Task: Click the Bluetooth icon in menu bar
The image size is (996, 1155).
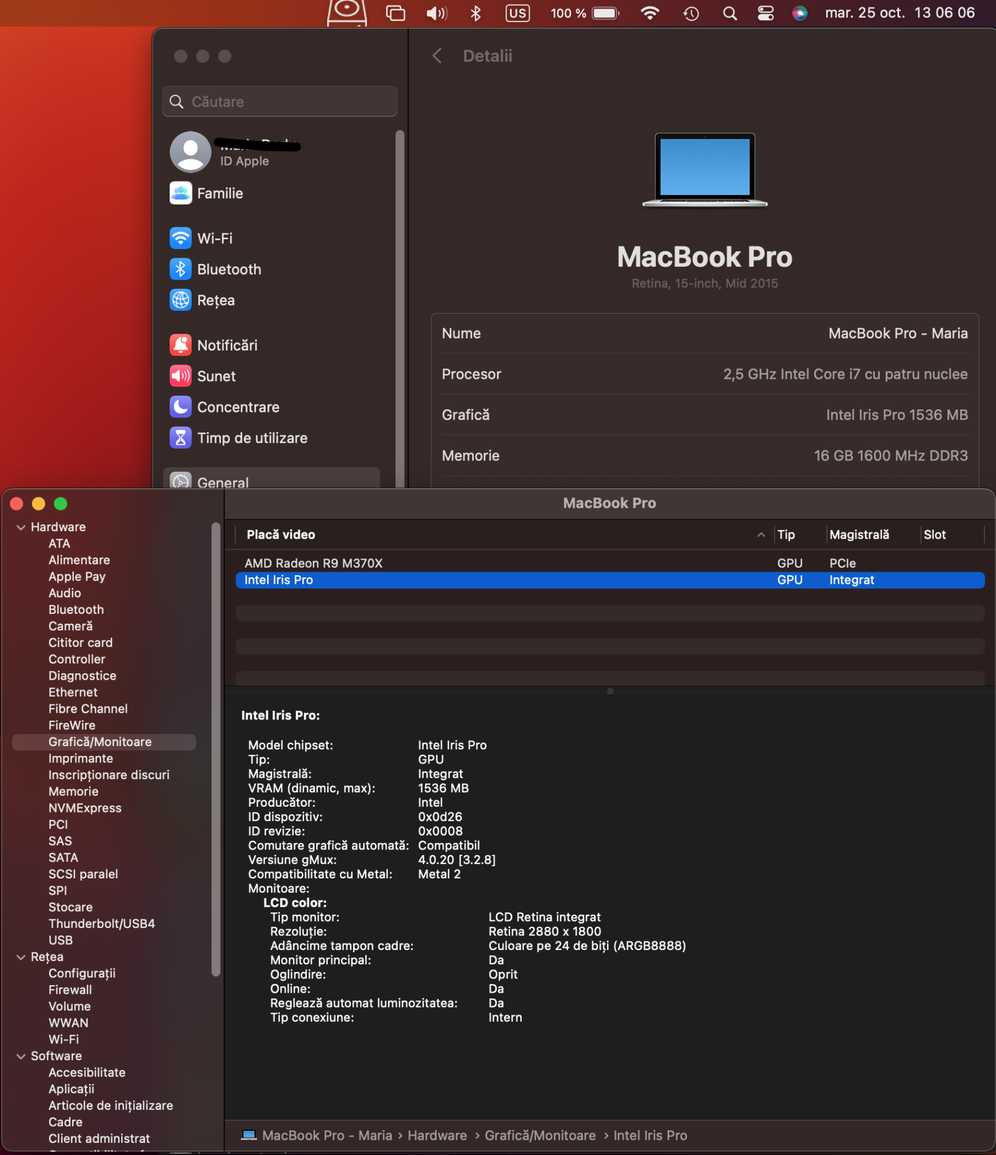Action: point(475,13)
